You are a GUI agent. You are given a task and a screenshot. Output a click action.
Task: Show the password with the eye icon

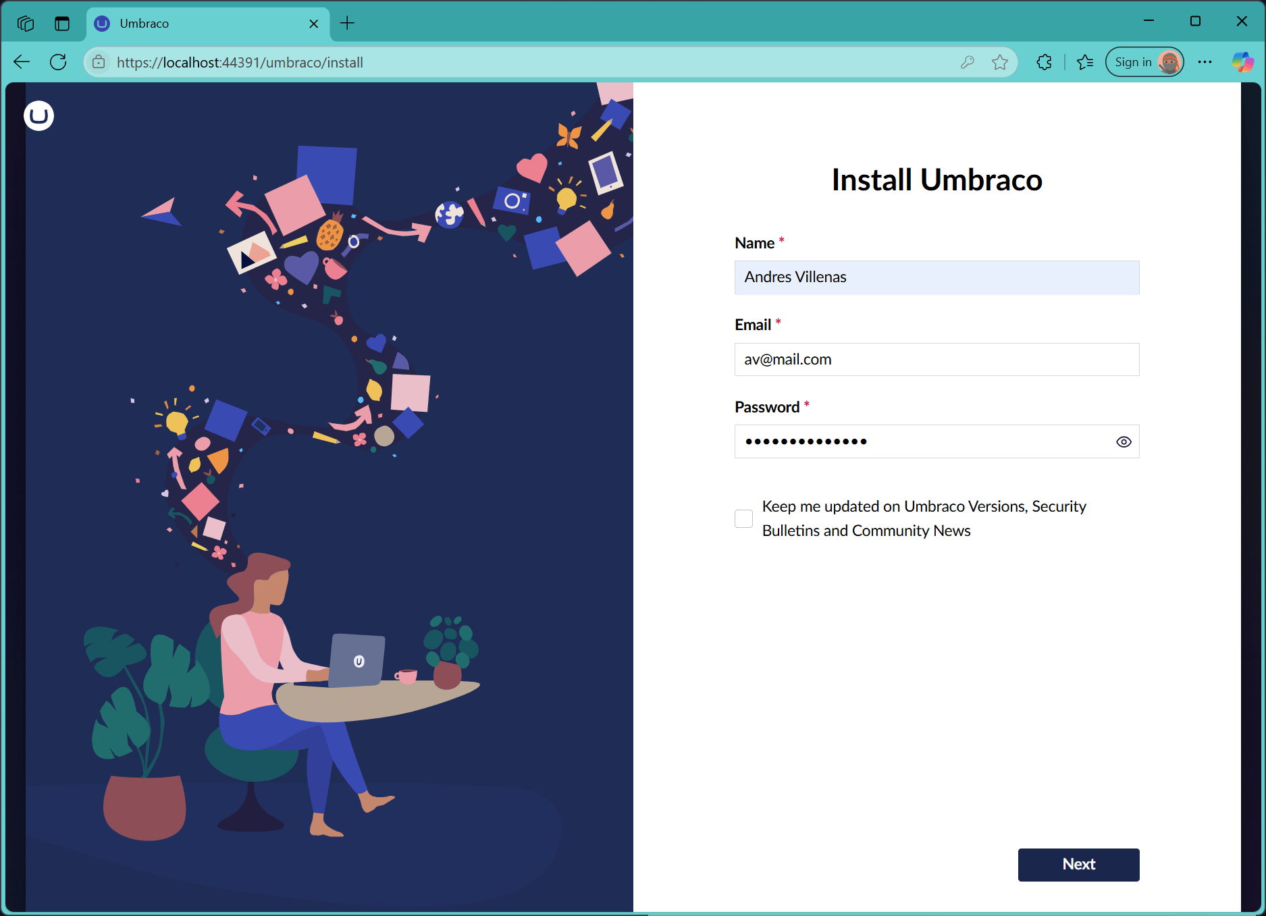pos(1124,441)
